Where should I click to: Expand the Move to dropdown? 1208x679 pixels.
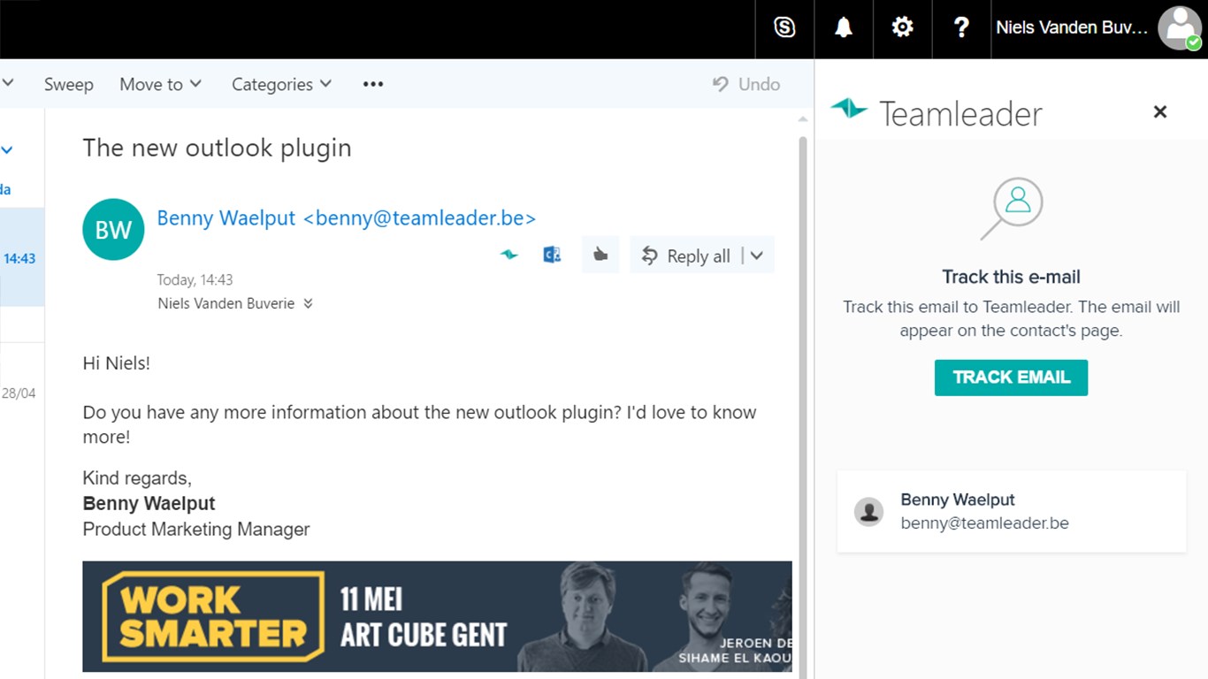[x=161, y=84]
